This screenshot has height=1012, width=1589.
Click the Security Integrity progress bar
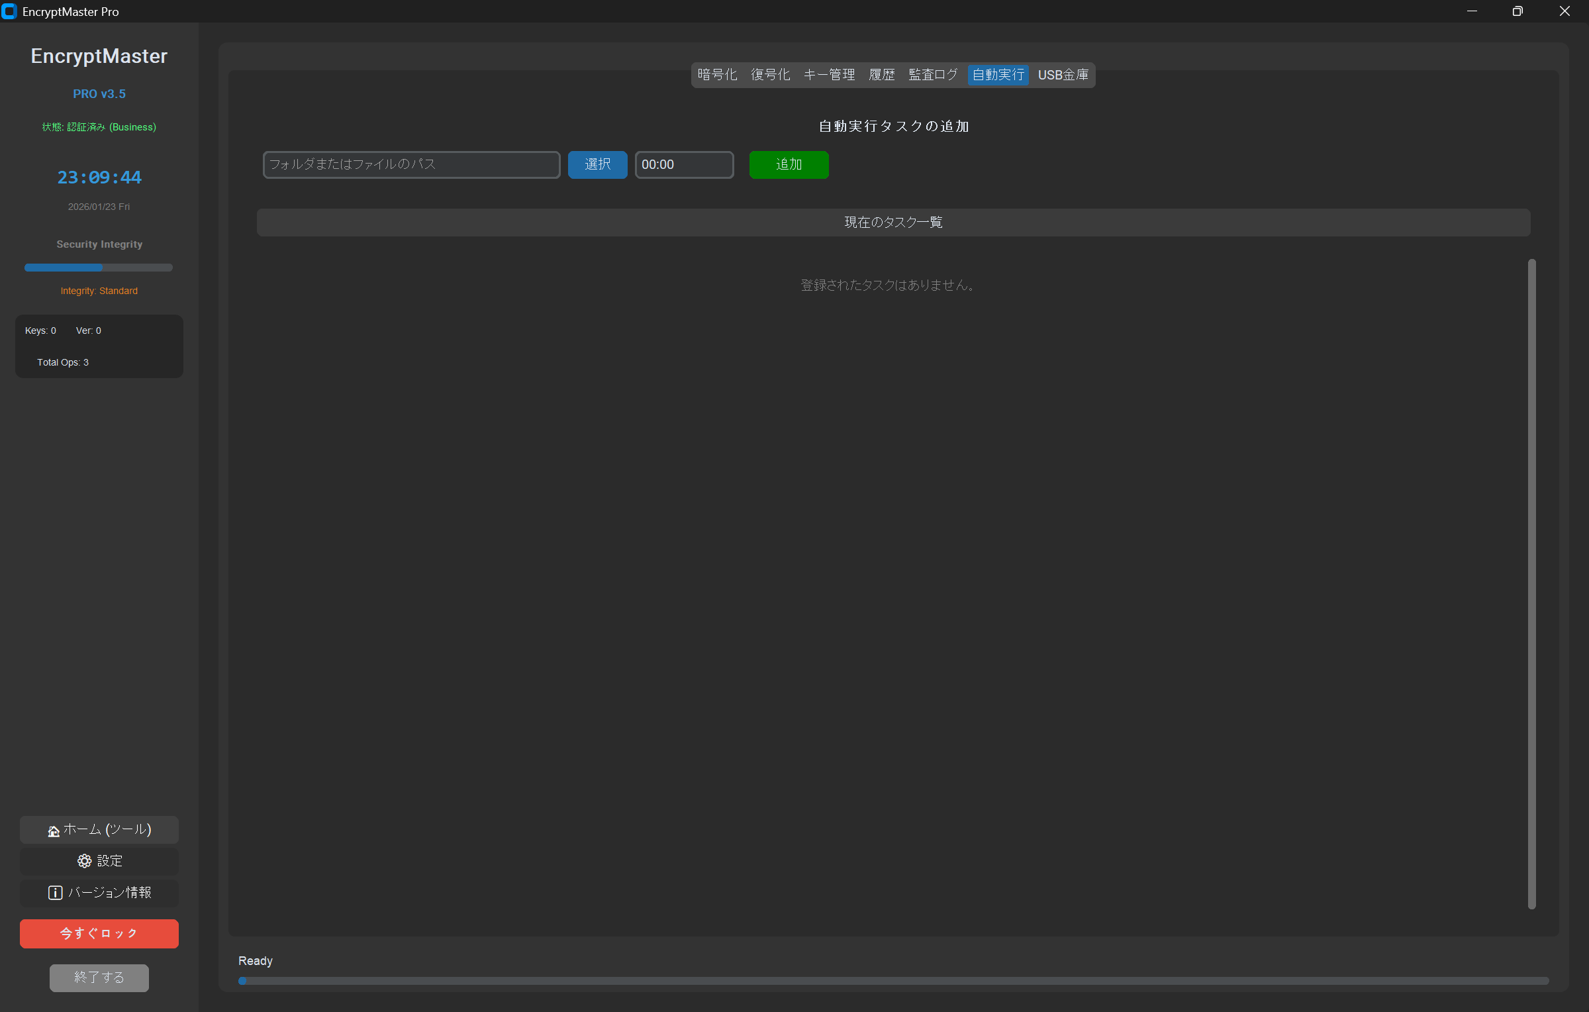coord(98,268)
